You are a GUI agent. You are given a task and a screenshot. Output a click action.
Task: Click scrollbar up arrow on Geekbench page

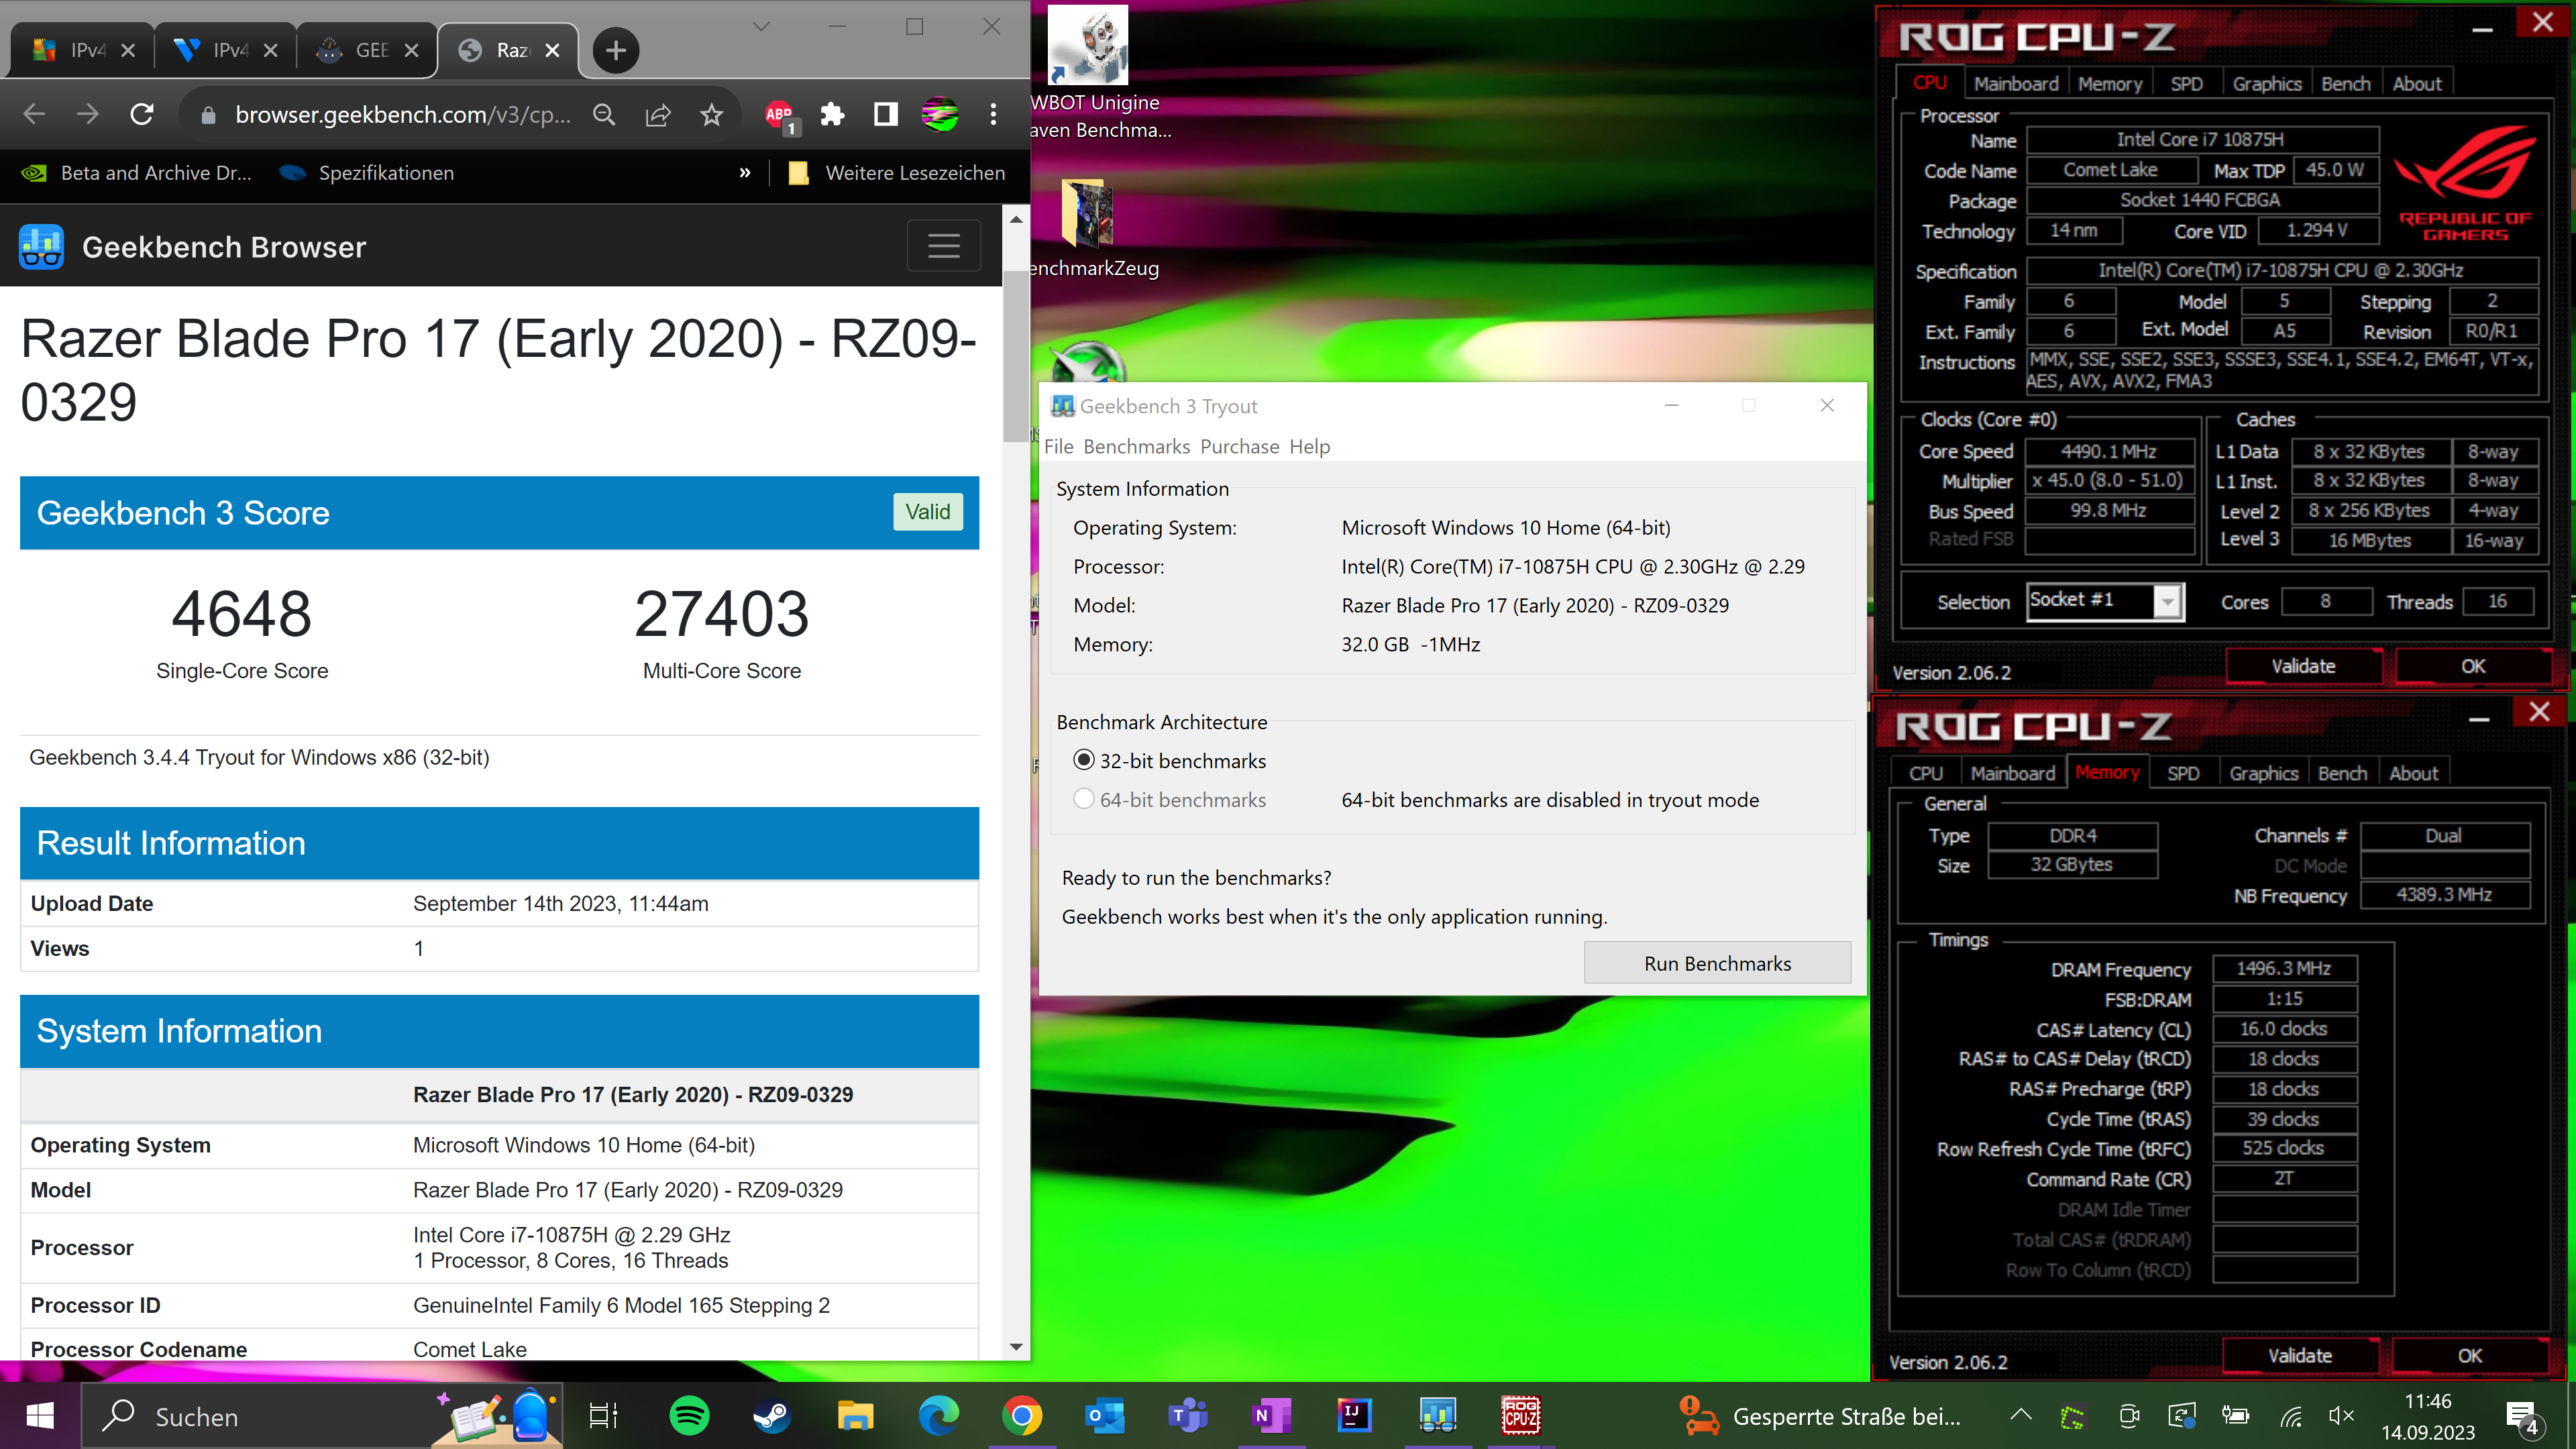(1016, 218)
